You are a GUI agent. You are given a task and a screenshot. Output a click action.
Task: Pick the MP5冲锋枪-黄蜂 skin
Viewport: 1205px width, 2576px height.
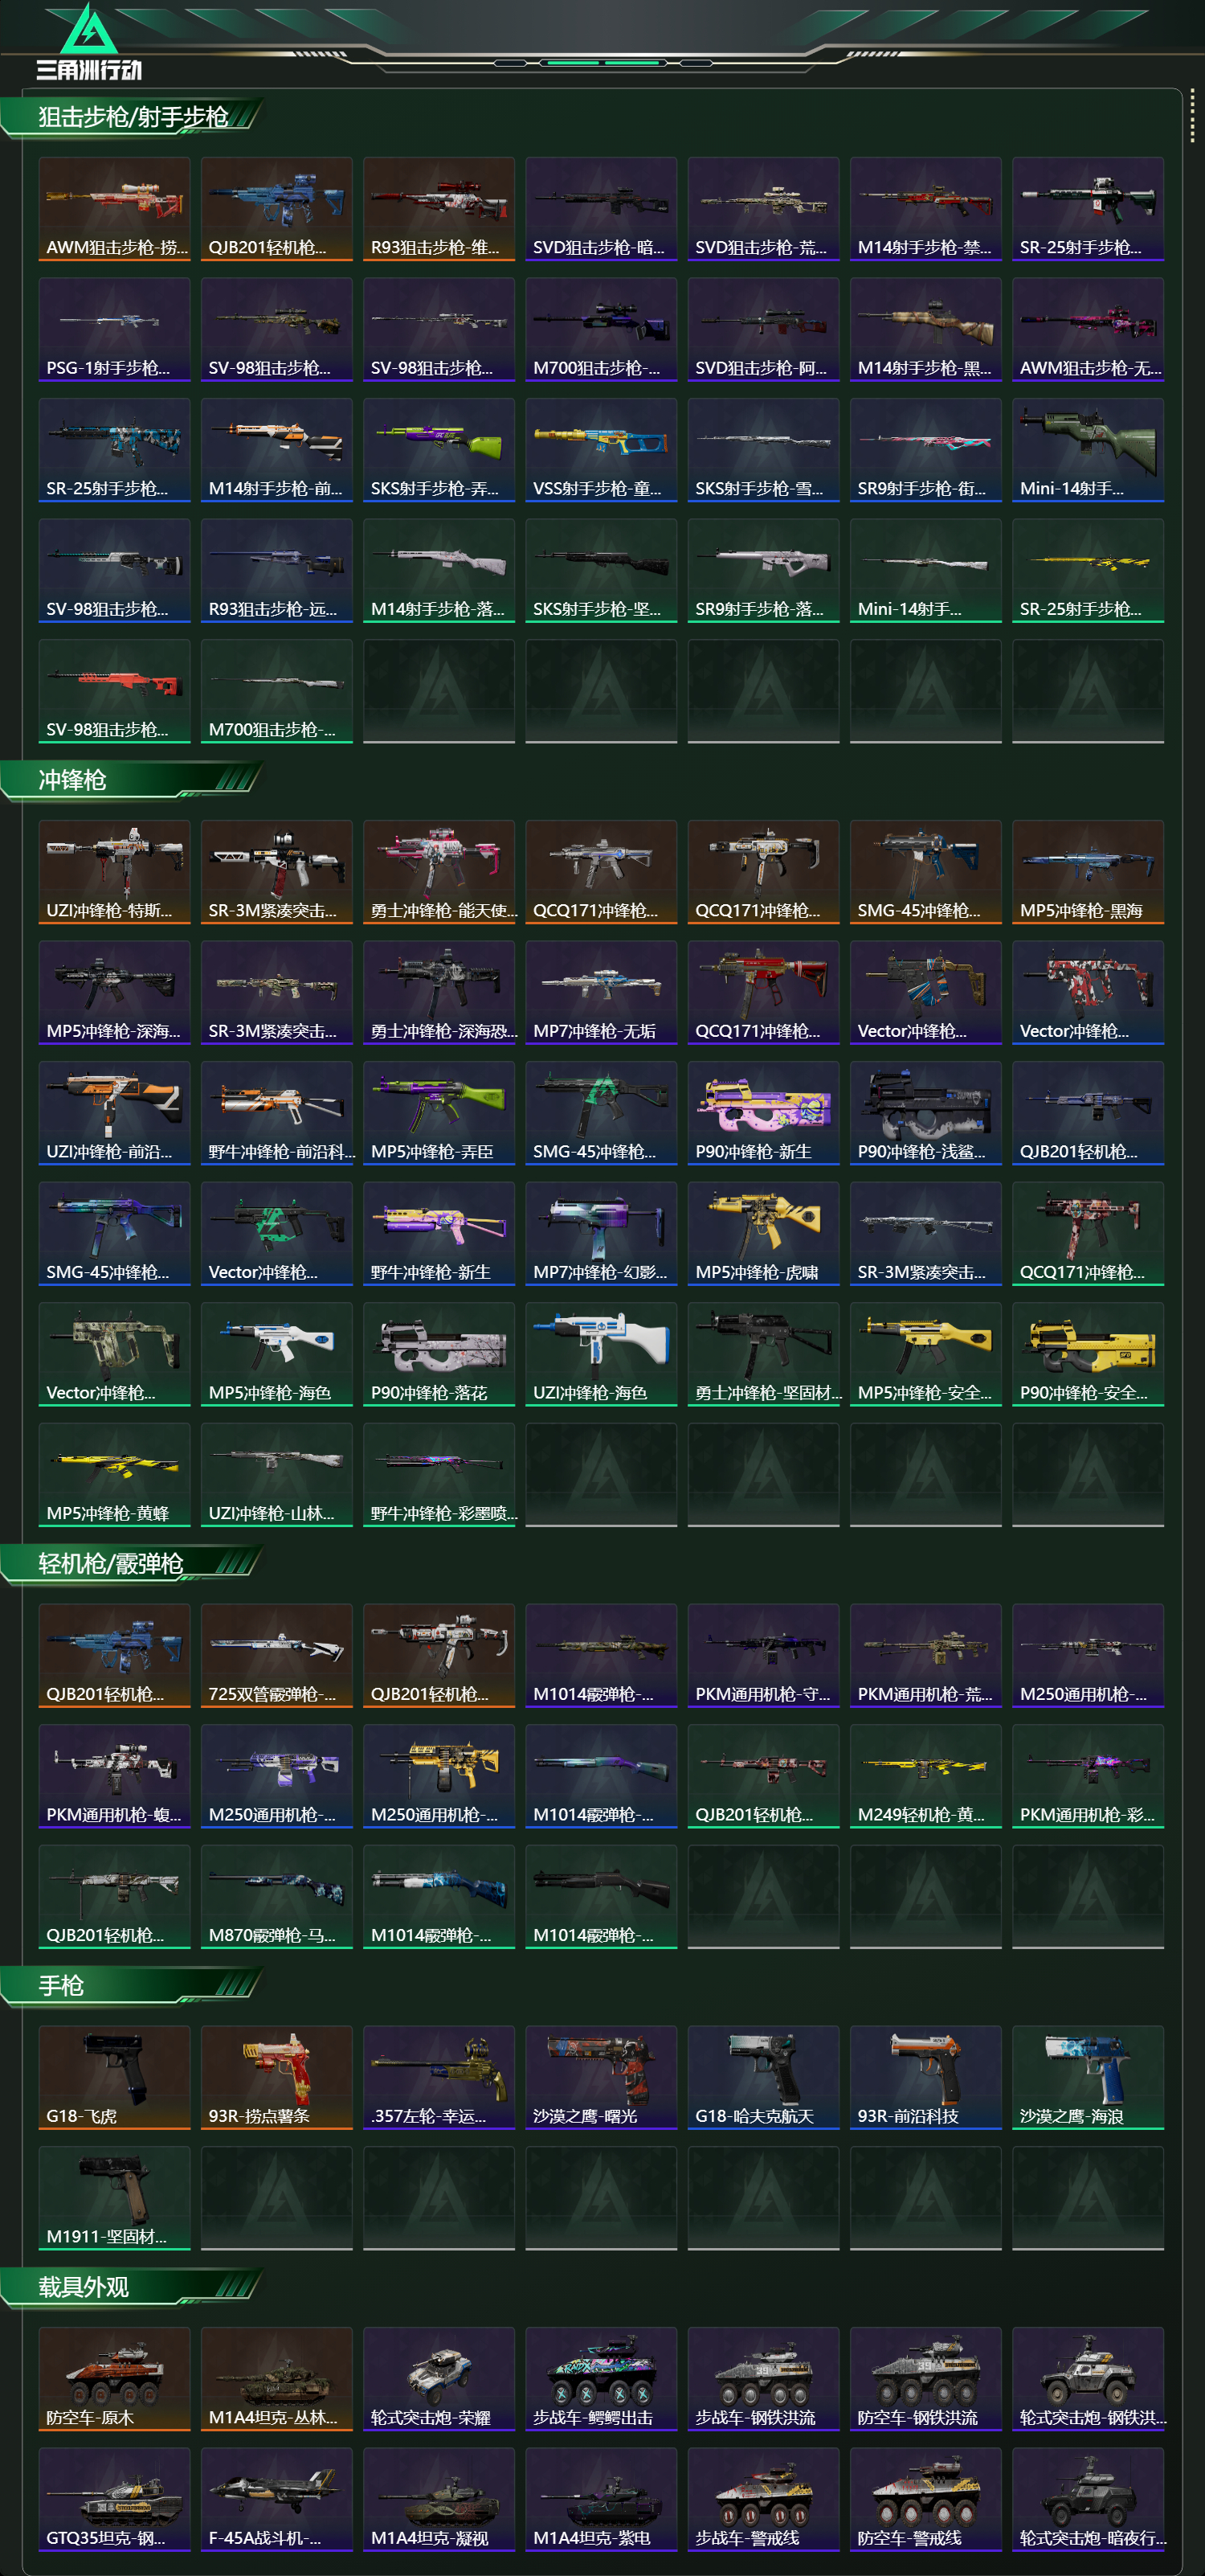tap(114, 1474)
